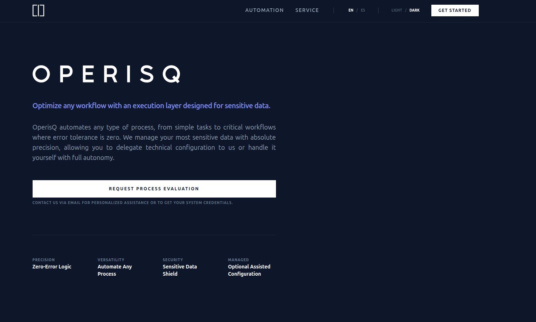Enable the LIGHT theme
The height and width of the screenshot is (322, 536).
pos(397,10)
